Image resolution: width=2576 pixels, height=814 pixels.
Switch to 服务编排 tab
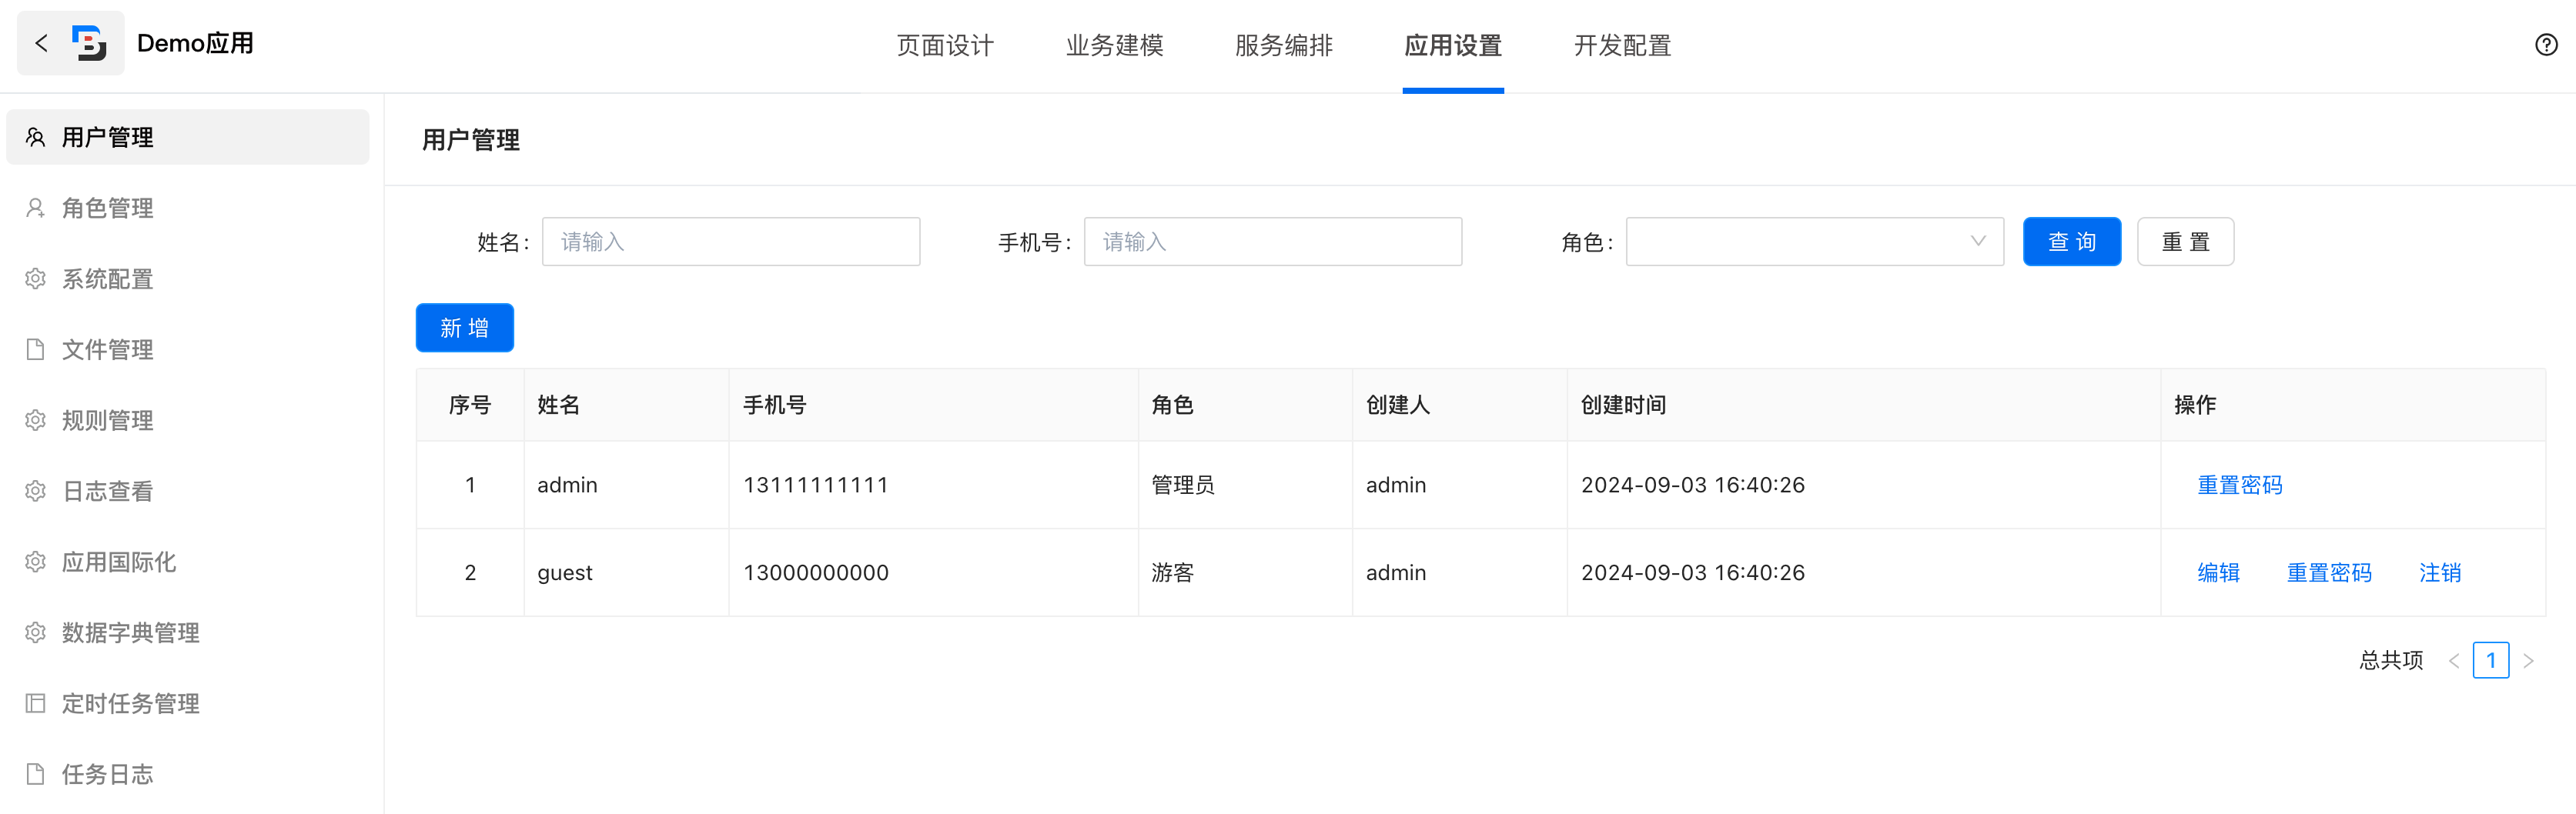point(1284,46)
